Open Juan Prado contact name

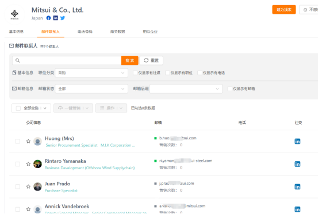coord(58,184)
